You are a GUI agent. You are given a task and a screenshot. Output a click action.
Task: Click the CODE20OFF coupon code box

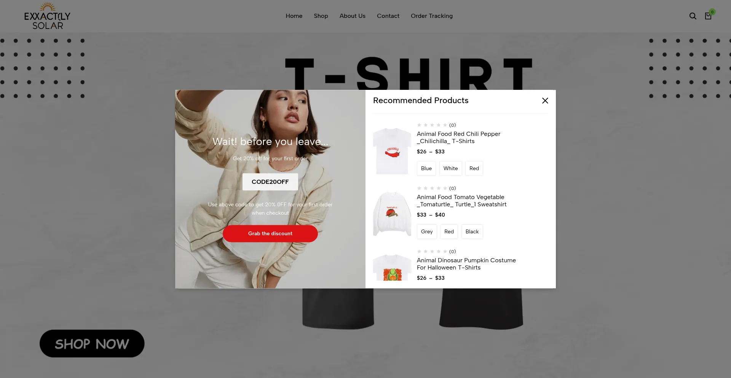270,182
